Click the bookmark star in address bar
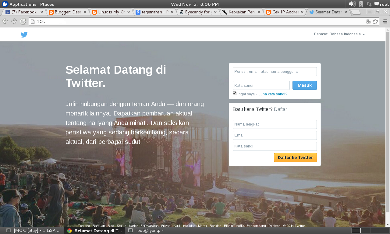 [376, 22]
